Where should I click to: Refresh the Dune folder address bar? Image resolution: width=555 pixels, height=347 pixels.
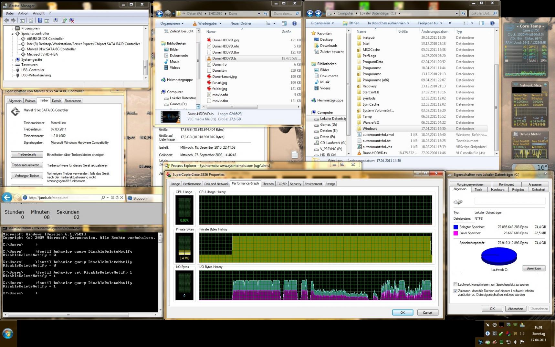tap(266, 14)
